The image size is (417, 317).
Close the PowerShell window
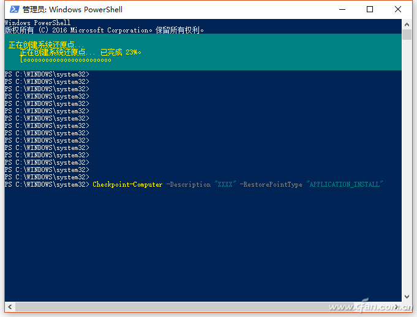[398, 10]
